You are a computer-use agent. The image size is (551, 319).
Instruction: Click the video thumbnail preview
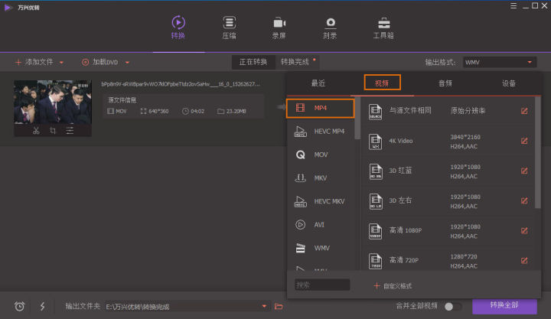(x=53, y=103)
